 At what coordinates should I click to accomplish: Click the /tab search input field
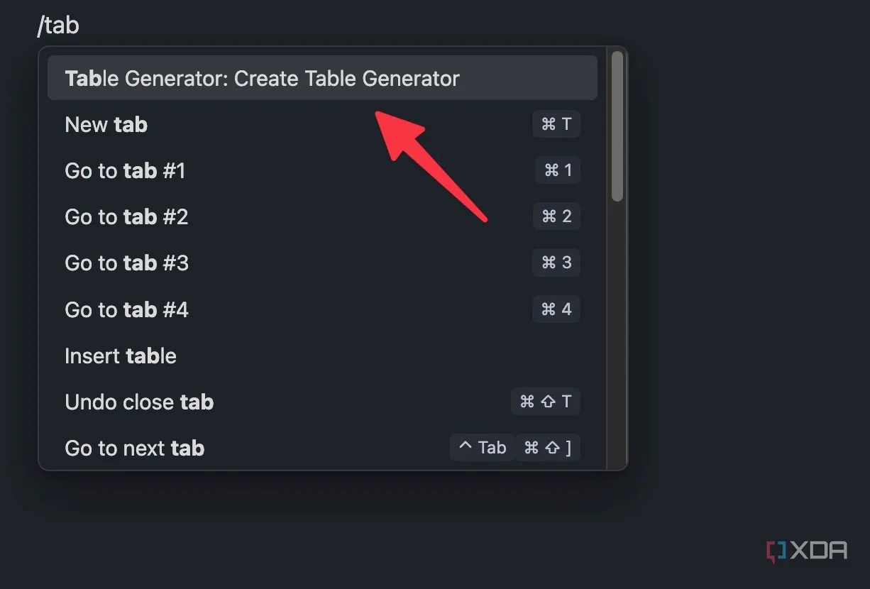pyautogui.click(x=60, y=25)
